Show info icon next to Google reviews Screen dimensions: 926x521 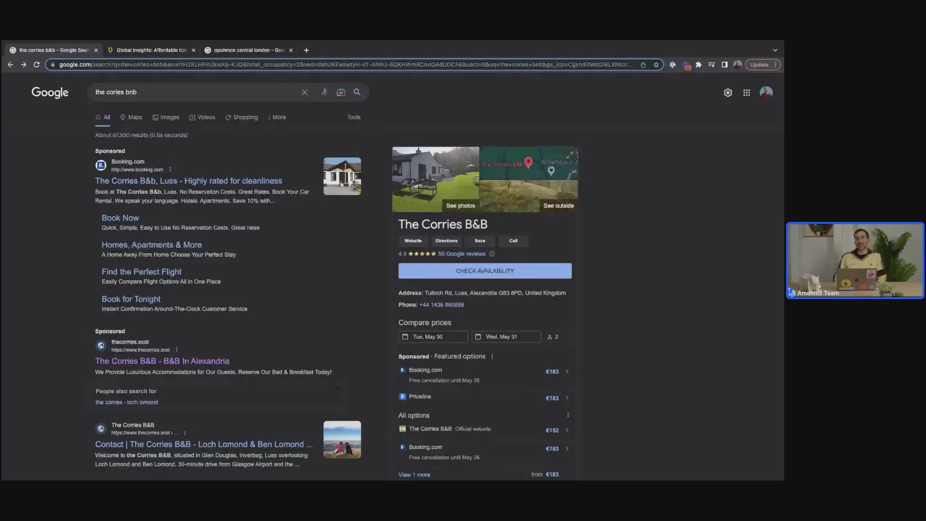tap(492, 254)
